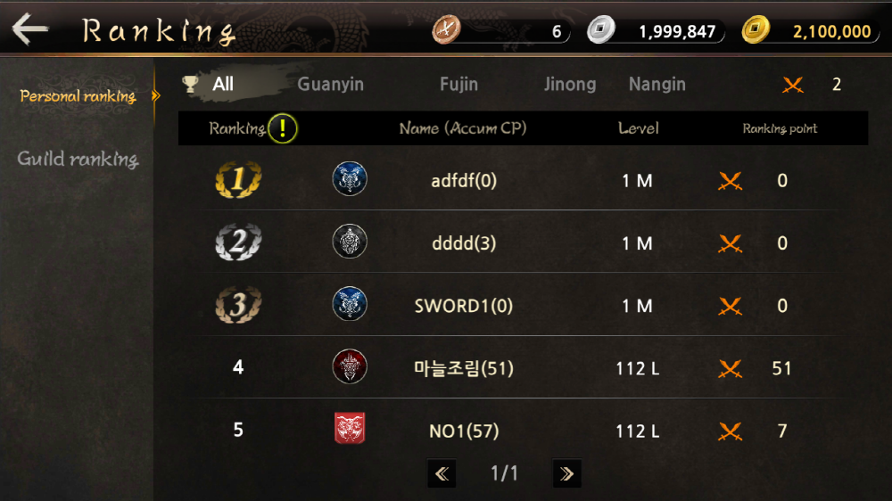Go to the previous page arrow
892x501 pixels.
442,473
